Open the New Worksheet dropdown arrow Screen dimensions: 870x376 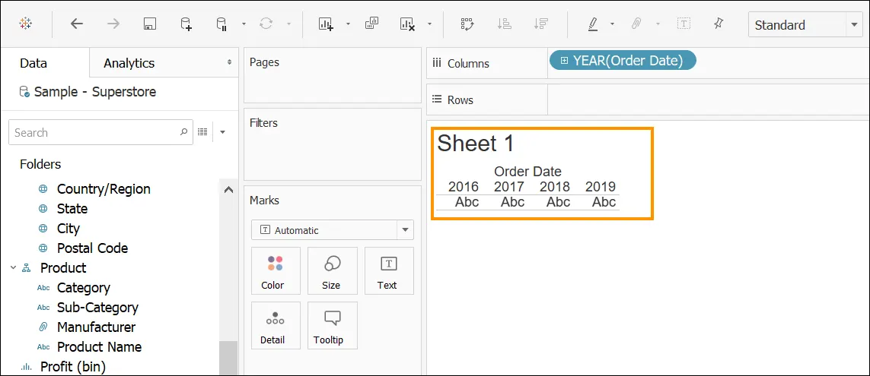click(x=348, y=24)
